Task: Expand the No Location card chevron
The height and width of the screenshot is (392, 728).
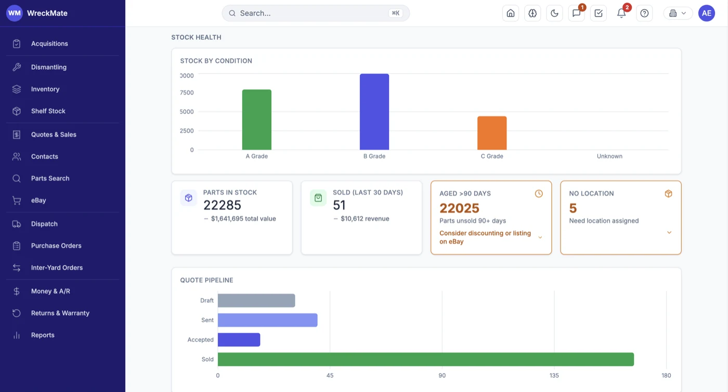Action: (669, 232)
